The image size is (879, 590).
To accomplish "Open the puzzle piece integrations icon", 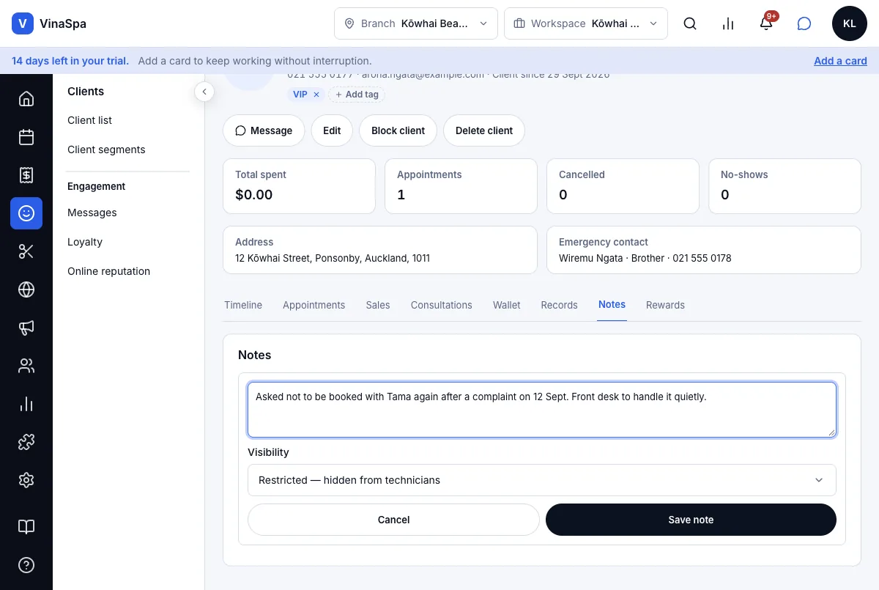I will 26,442.
